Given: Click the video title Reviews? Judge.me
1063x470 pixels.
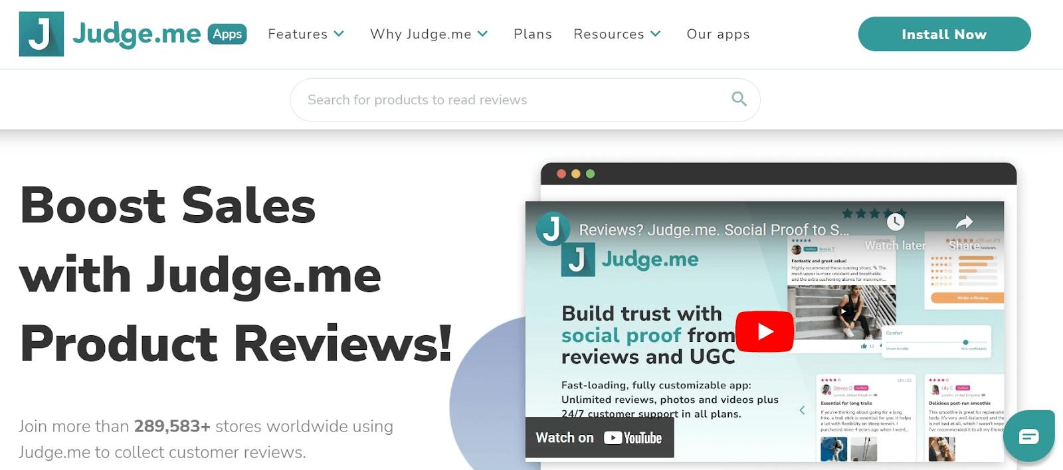Looking at the screenshot, I should click(714, 230).
